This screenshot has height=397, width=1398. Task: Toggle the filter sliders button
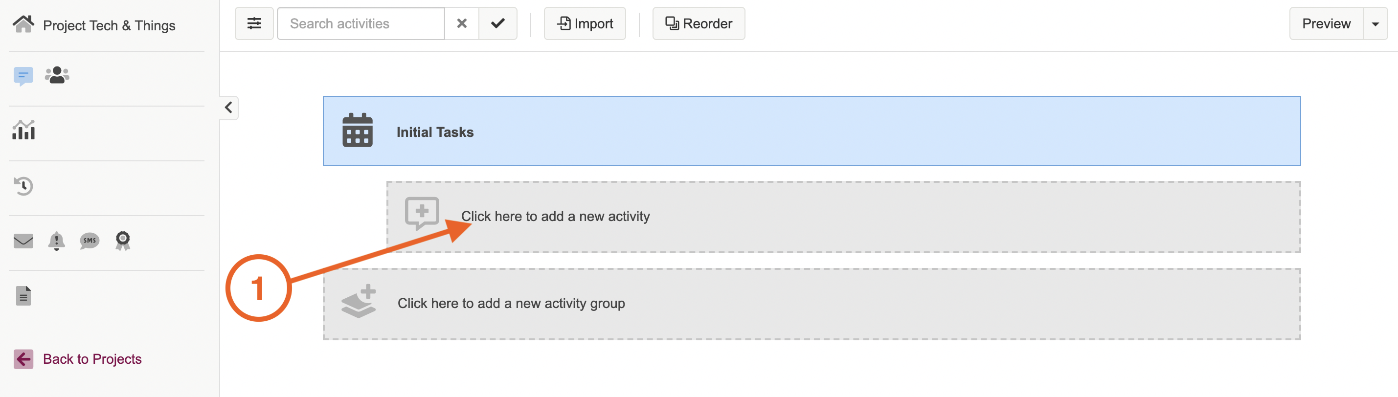254,23
